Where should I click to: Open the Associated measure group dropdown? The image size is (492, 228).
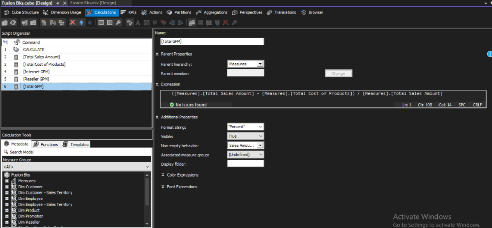click(261, 155)
